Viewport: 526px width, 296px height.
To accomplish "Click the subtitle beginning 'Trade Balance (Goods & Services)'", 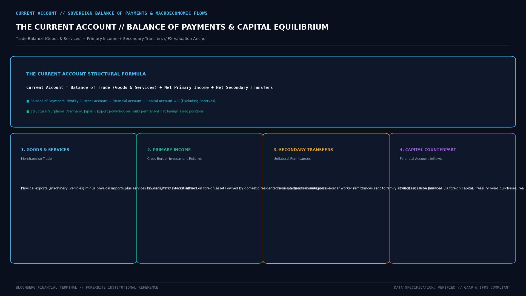I will click(x=111, y=39).
